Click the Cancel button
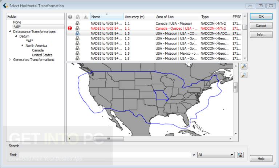The height and width of the screenshot is (168, 279). [261, 26]
